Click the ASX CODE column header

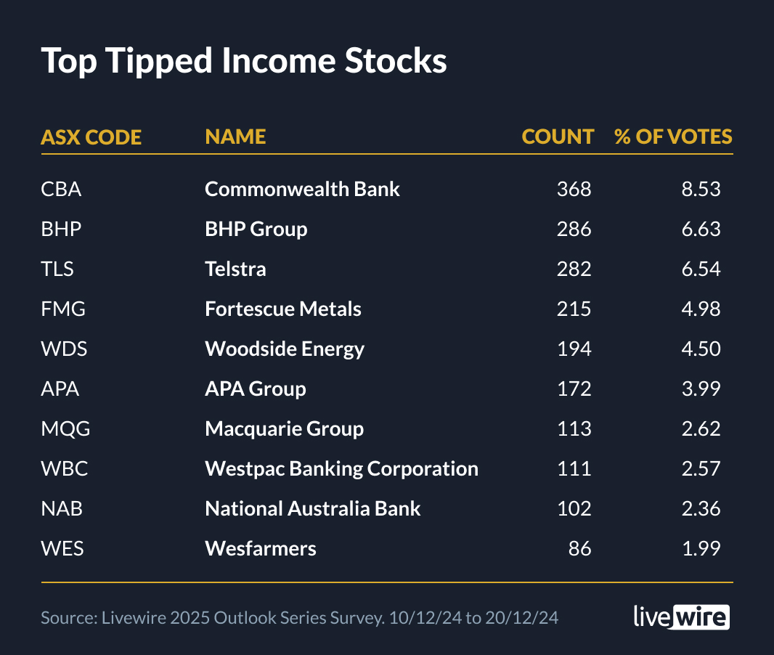coord(91,137)
